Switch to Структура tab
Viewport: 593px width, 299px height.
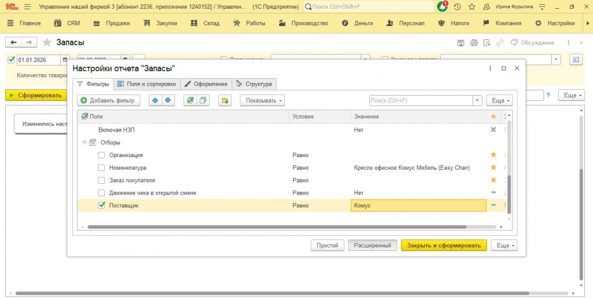254,83
